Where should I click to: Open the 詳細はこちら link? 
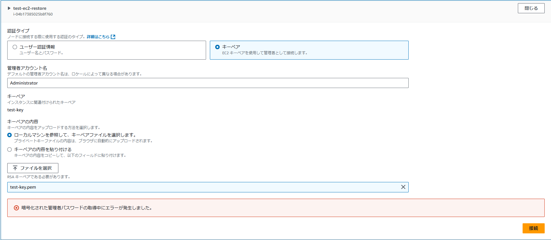click(98, 37)
